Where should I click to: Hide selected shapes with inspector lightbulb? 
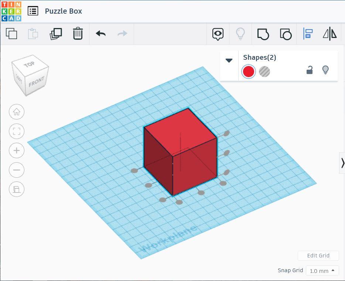pos(325,70)
